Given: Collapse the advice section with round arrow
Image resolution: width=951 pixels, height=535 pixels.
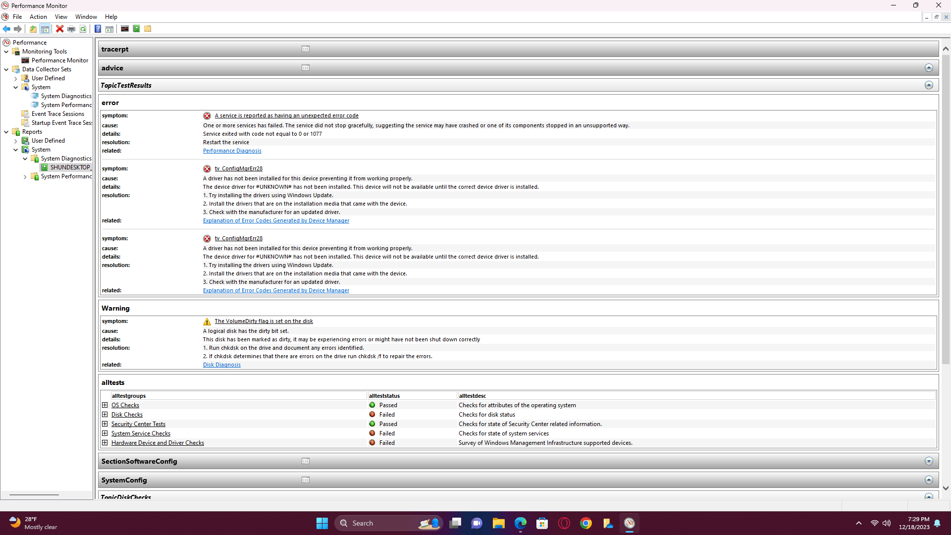Looking at the screenshot, I should 929,68.
